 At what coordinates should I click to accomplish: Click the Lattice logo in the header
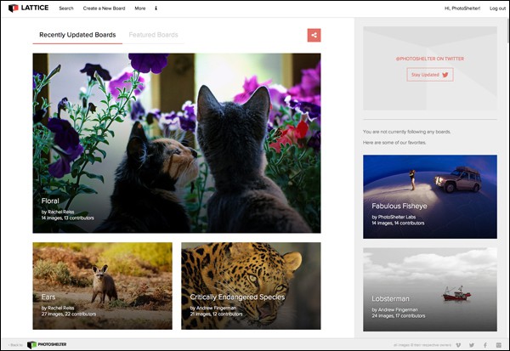(25, 8)
